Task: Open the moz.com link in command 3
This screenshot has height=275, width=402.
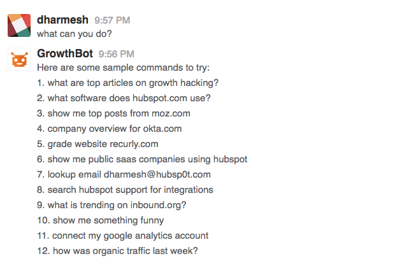Action: [171, 113]
